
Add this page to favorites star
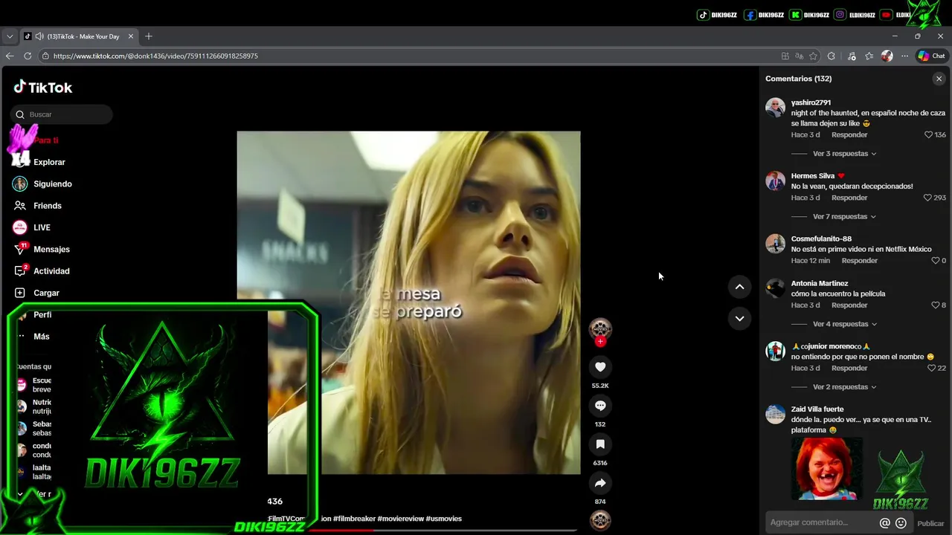(814, 56)
